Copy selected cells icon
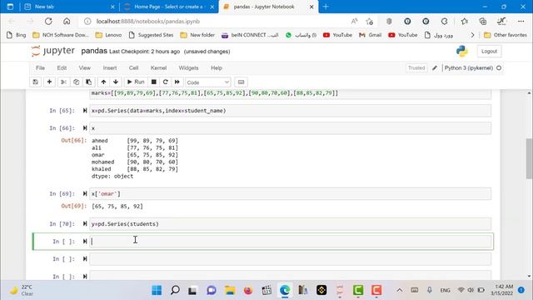Image resolution: width=533 pixels, height=300 pixels. click(76, 82)
